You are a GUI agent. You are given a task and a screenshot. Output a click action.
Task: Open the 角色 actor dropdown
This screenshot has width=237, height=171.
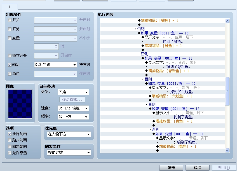click(56, 74)
